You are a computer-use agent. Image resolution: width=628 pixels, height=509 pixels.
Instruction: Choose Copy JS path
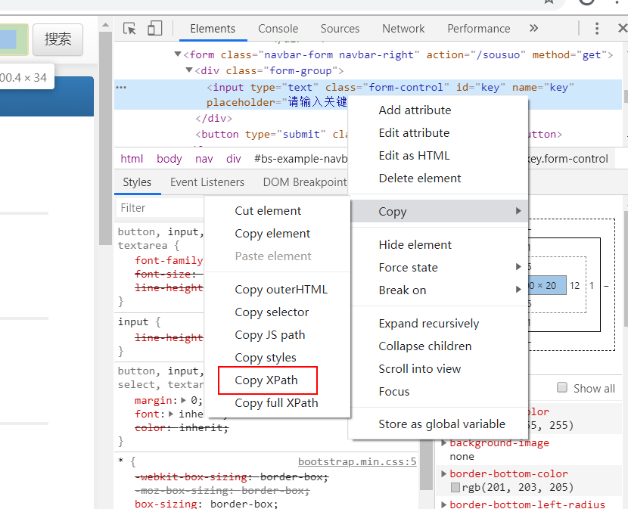click(x=270, y=335)
